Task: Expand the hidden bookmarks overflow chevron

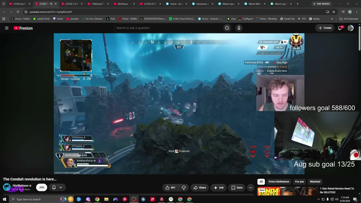Action: [x=332, y=19]
